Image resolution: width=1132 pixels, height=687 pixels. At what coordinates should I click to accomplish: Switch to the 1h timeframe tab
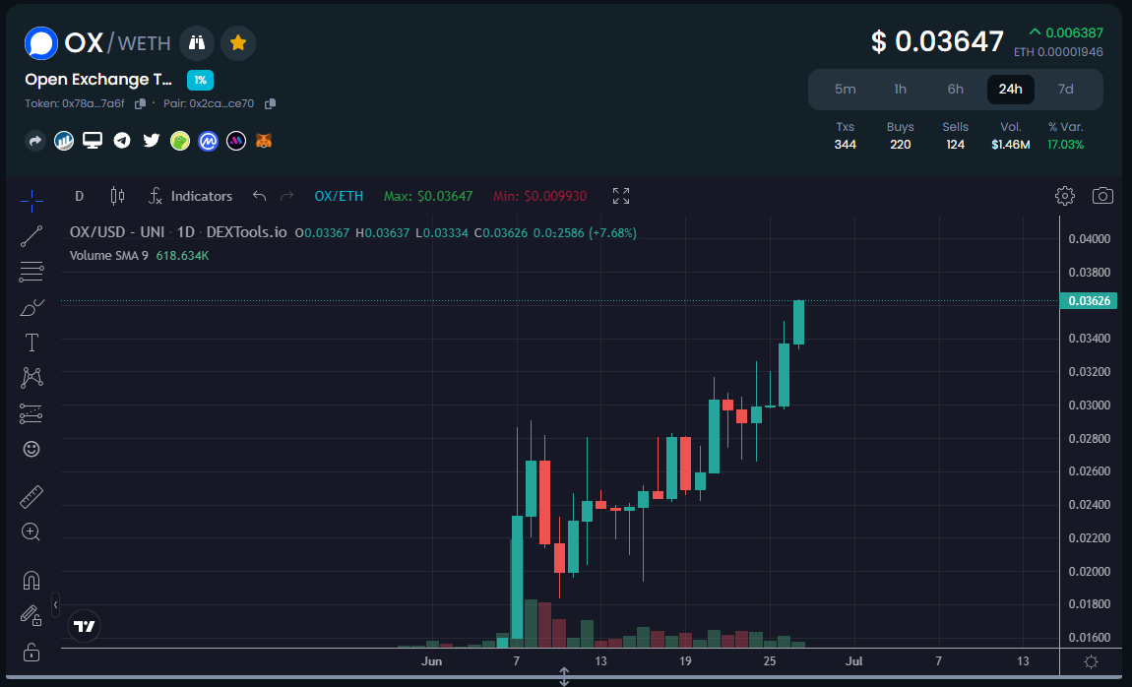click(900, 89)
